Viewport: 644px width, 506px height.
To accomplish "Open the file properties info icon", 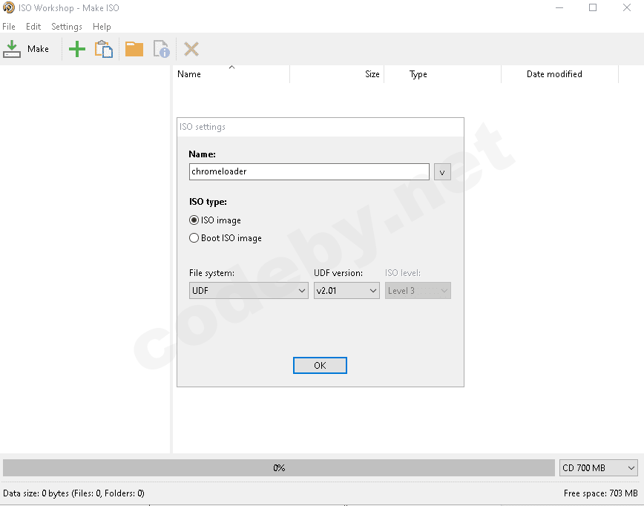I will pos(161,49).
